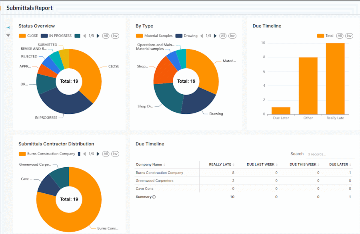This screenshot has height=234, width=360.
Task: Open Summary info icon in table
Action: [x=154, y=197]
